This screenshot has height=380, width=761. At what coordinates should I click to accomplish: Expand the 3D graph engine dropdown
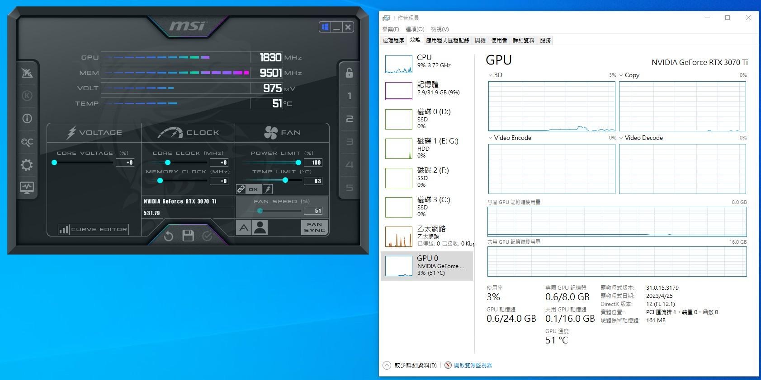tap(491, 75)
